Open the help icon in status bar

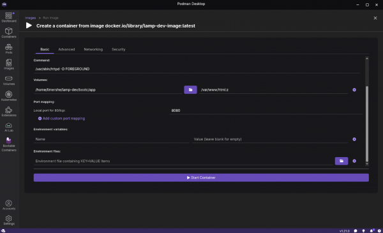[379, 231]
